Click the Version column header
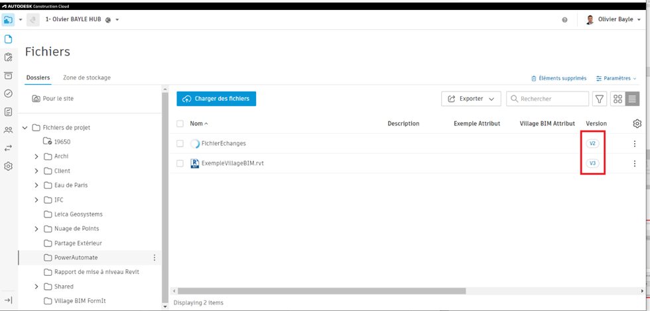Viewport: 650px width, 311px height. point(596,123)
